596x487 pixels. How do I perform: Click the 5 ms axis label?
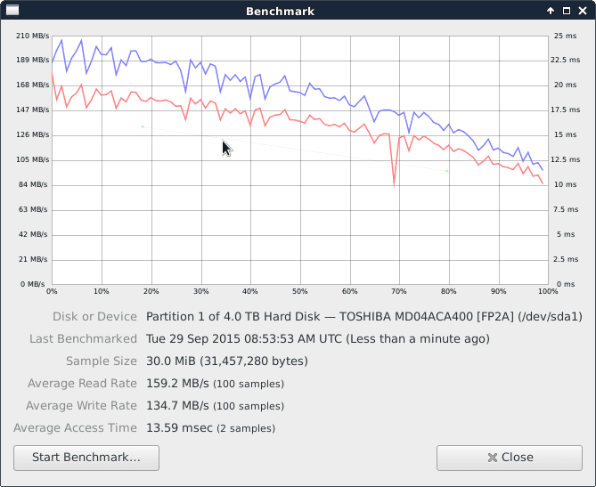tap(566, 234)
